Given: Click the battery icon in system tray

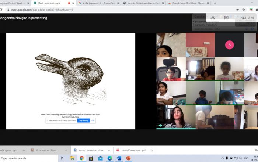Looking at the screenshot, I should [231, 158].
